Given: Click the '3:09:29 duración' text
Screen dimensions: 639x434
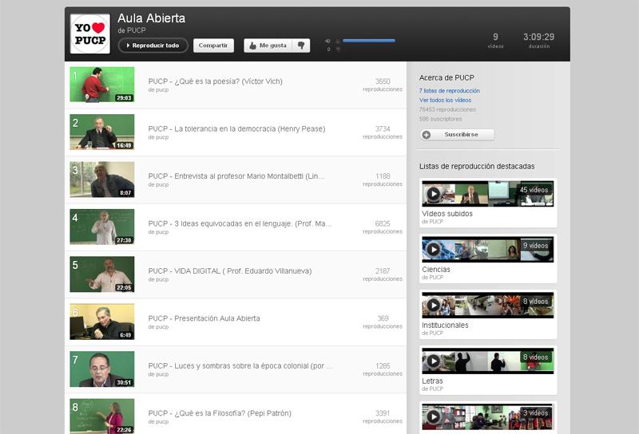Looking at the screenshot, I should click(538, 41).
